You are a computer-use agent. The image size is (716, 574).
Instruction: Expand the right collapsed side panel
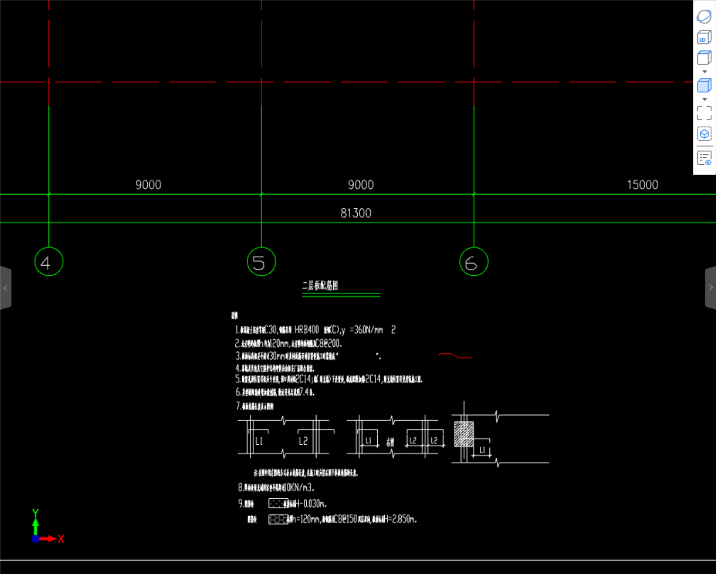coord(710,288)
